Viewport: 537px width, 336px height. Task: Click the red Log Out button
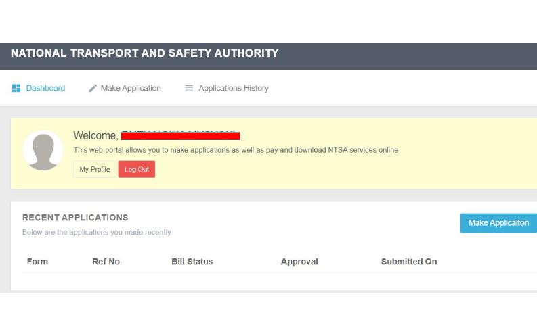137,169
